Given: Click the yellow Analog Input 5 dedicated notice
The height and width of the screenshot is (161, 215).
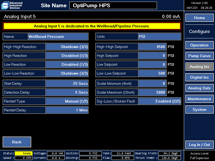Looking at the screenshot, I should pyautogui.click(x=92, y=26).
